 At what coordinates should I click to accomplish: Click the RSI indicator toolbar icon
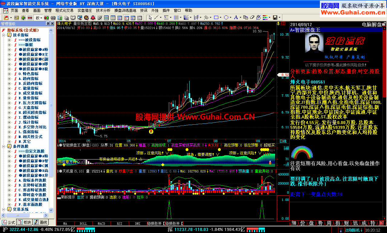click(17, 18)
